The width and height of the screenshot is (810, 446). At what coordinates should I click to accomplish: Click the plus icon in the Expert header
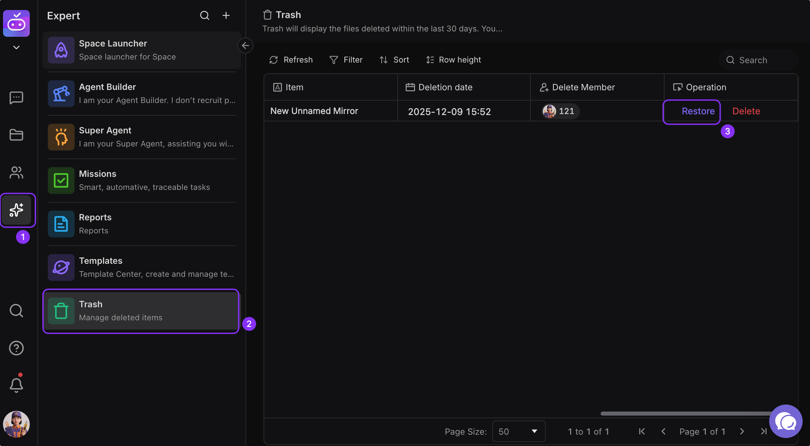pyautogui.click(x=226, y=15)
